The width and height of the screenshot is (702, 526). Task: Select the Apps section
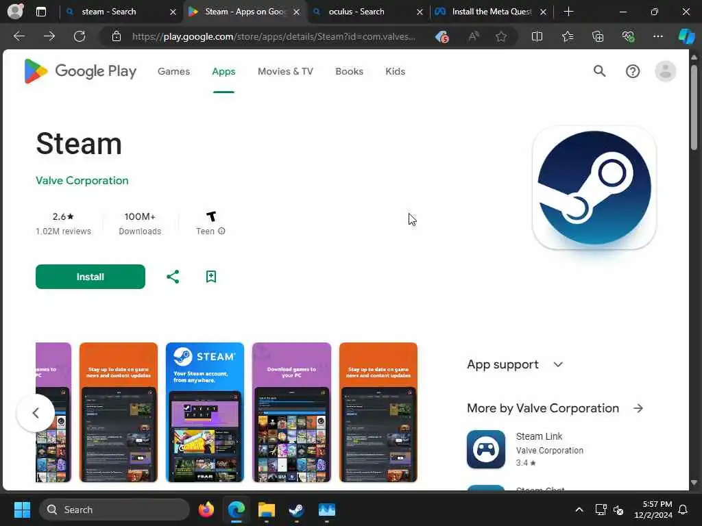223,71
